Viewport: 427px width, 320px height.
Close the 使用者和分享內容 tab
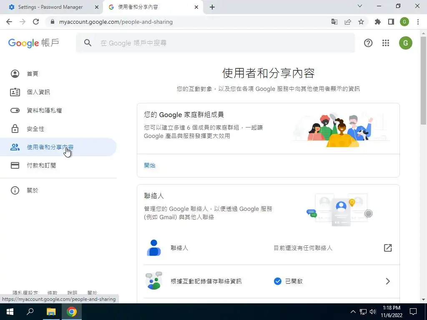point(196,7)
